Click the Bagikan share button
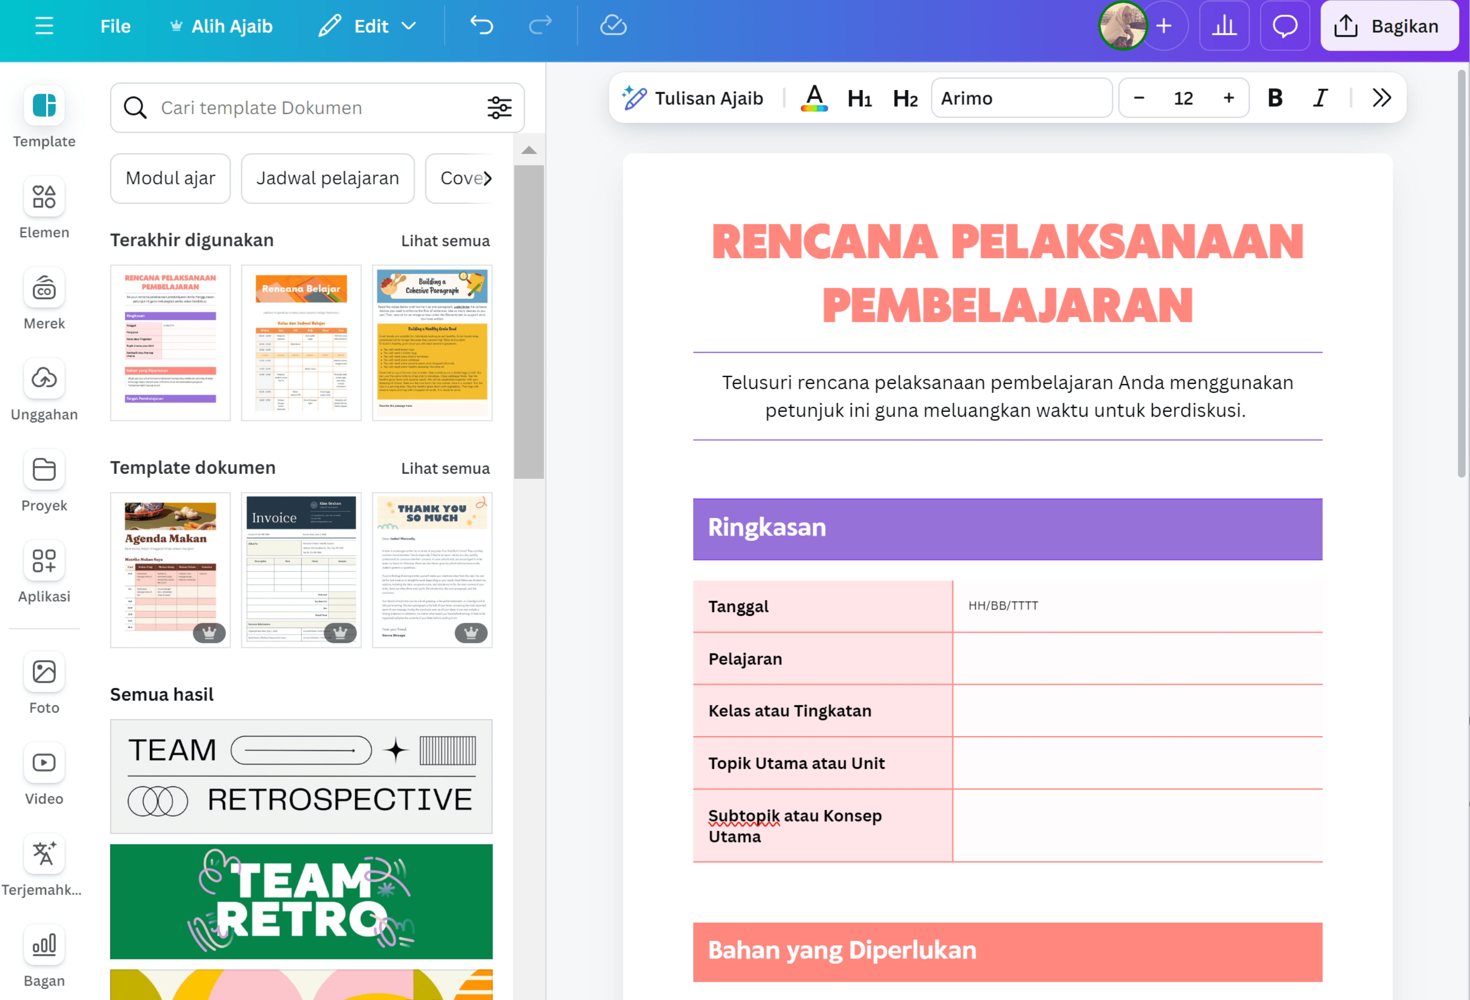This screenshot has width=1470, height=1000. (1389, 26)
